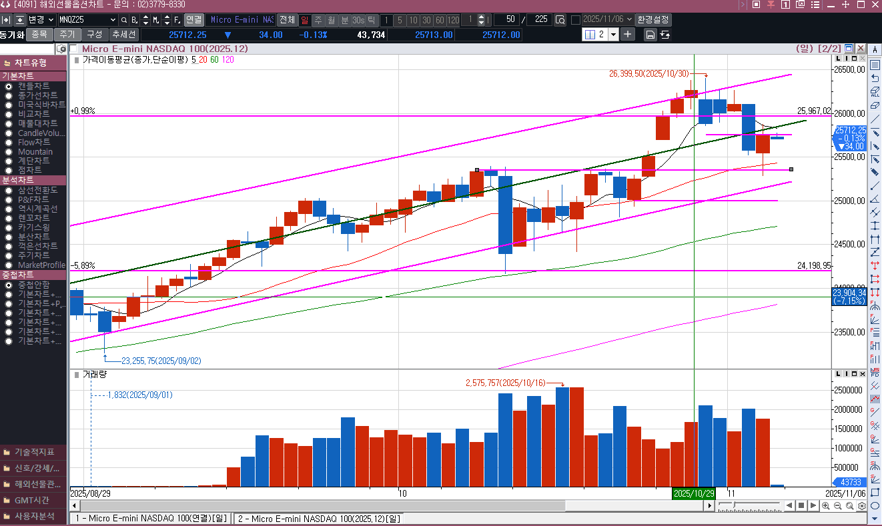
Task: Expand the 2025/11/06 date picker dropdown
Action: tap(628, 19)
